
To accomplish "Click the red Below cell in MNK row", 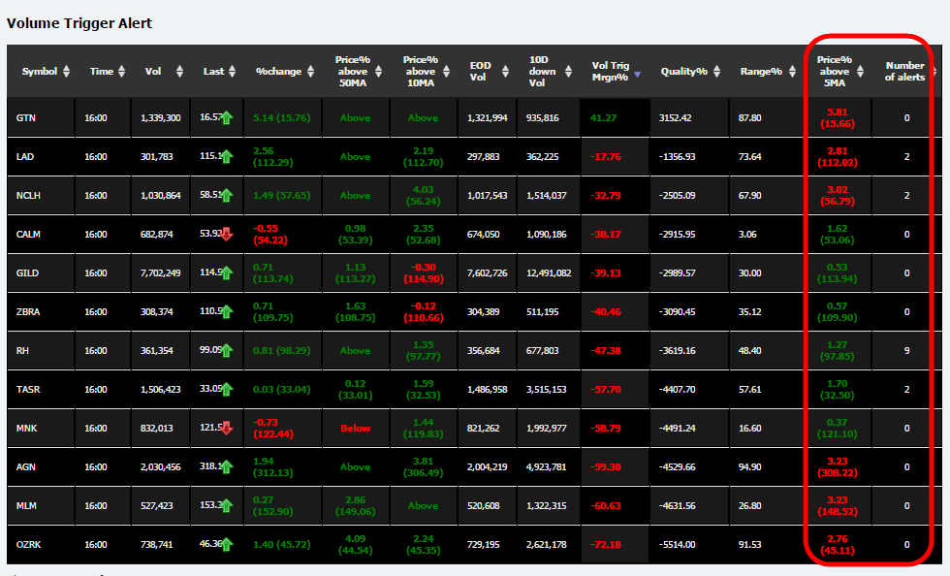I will (355, 428).
